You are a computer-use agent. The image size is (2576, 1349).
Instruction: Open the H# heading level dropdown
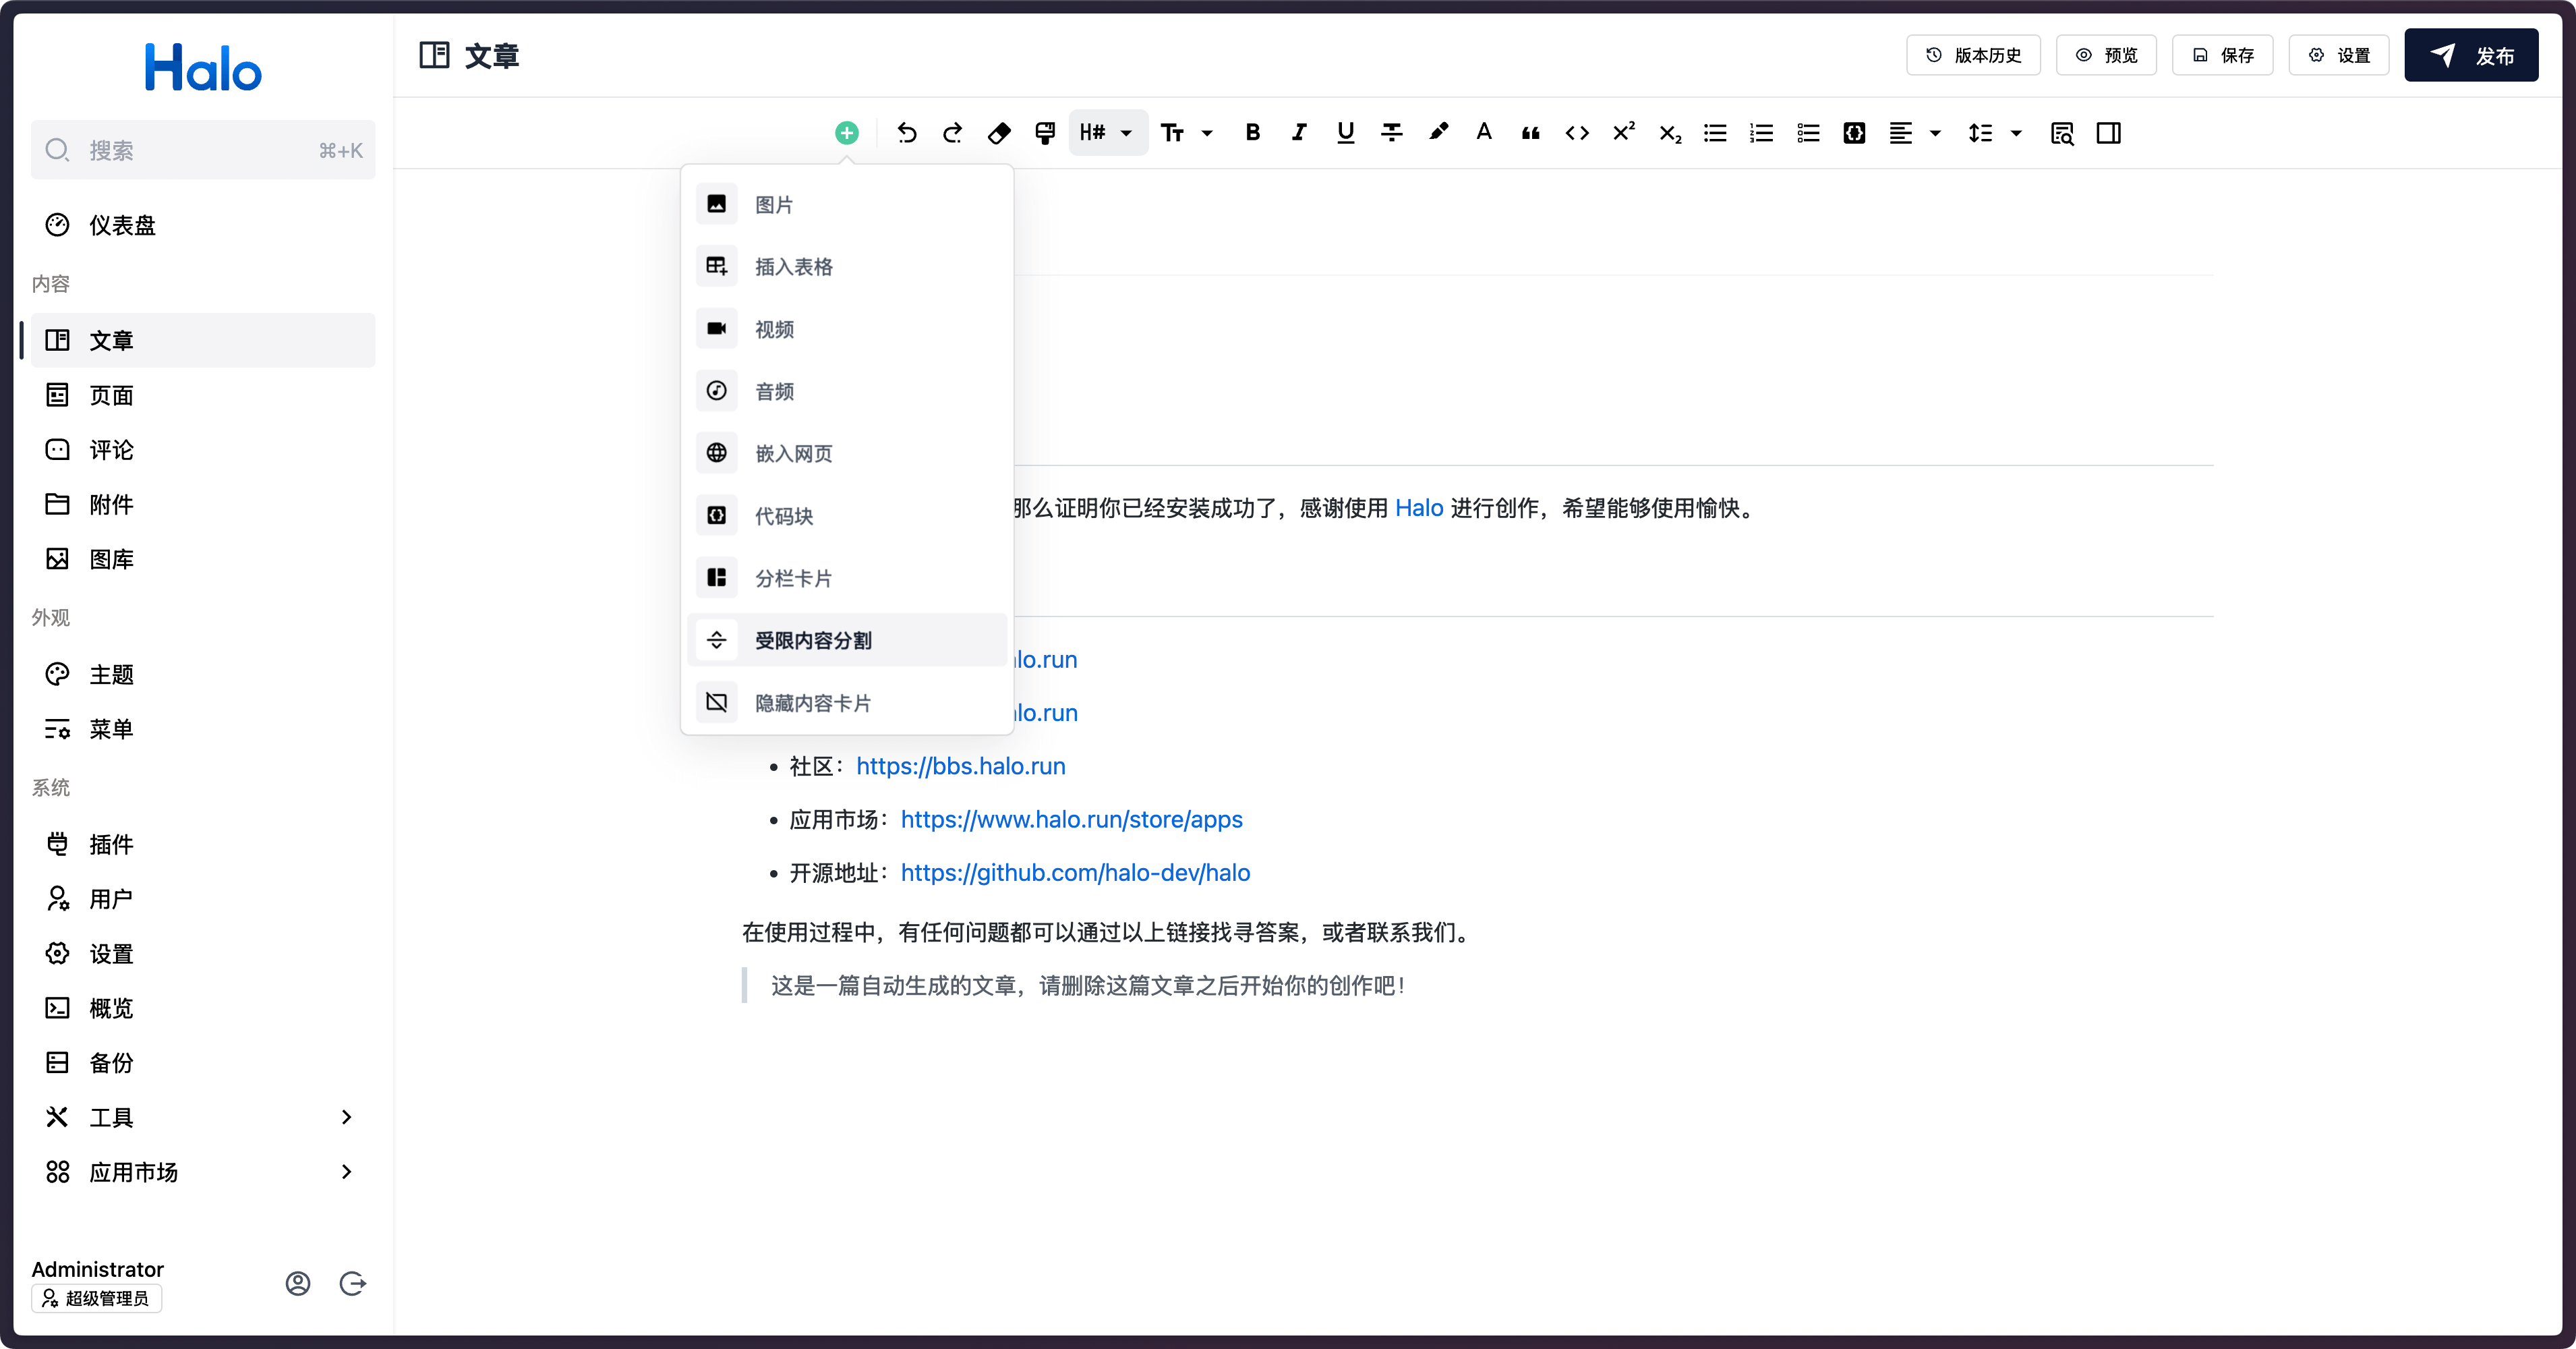[x=1107, y=133]
